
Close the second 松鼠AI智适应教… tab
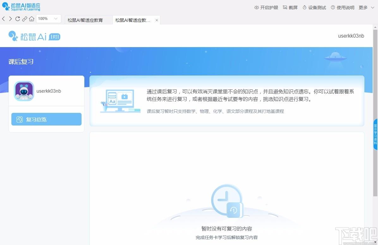(x=157, y=20)
